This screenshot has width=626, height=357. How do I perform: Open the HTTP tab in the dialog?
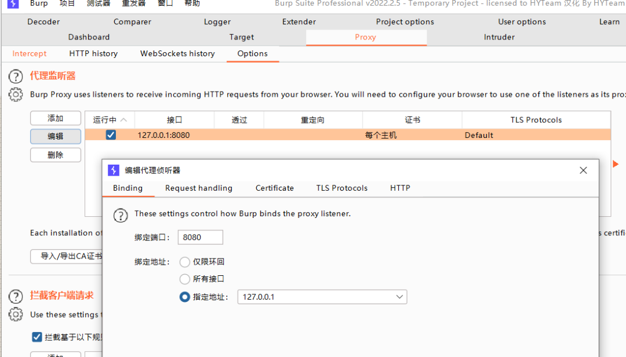click(400, 188)
